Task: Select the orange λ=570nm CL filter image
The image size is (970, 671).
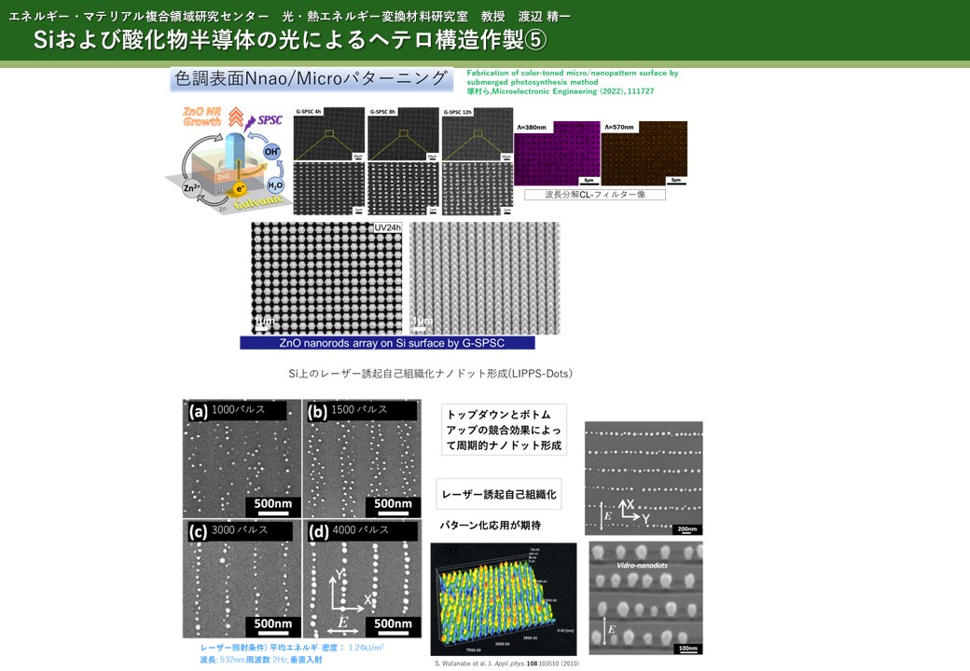Action: point(644,153)
